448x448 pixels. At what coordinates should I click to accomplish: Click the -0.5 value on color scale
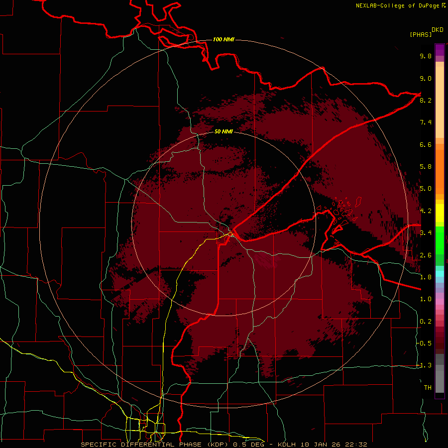coord(424,343)
